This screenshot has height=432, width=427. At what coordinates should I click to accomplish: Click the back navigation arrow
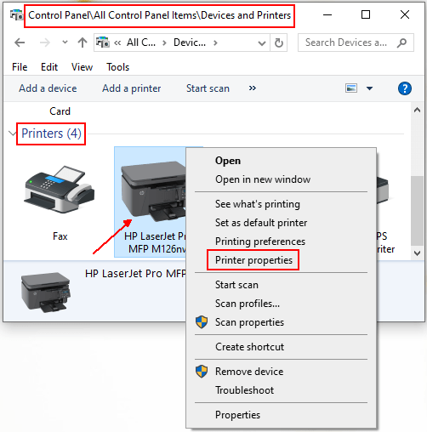pos(20,43)
